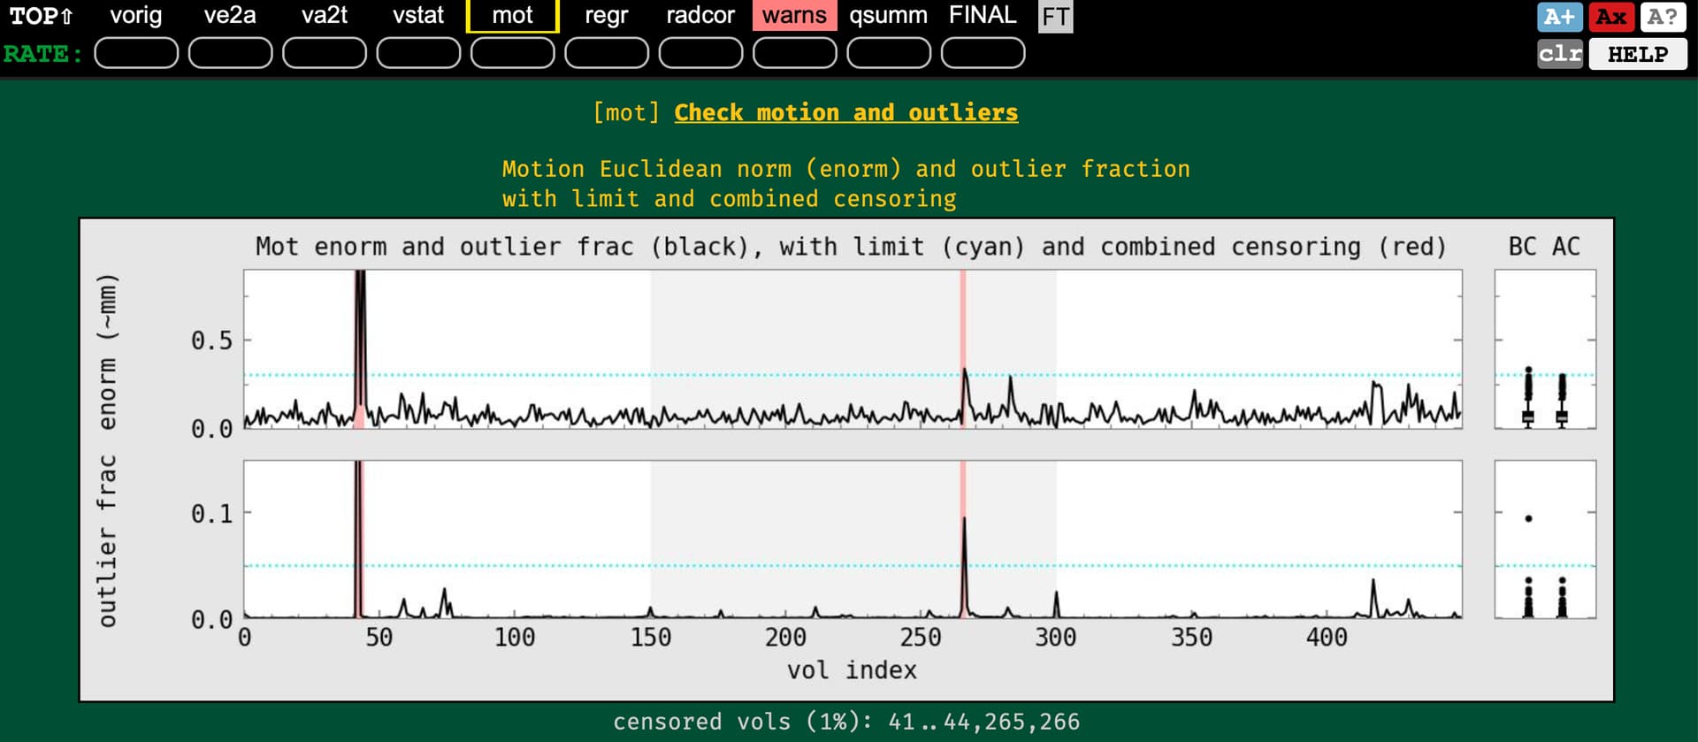1698x742 pixels.
Task: Click the FT button
Action: click(1055, 17)
